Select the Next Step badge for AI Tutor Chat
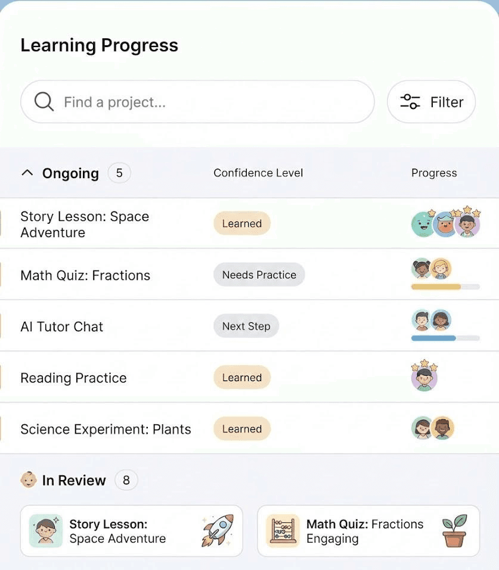The width and height of the screenshot is (499, 570). (x=246, y=326)
